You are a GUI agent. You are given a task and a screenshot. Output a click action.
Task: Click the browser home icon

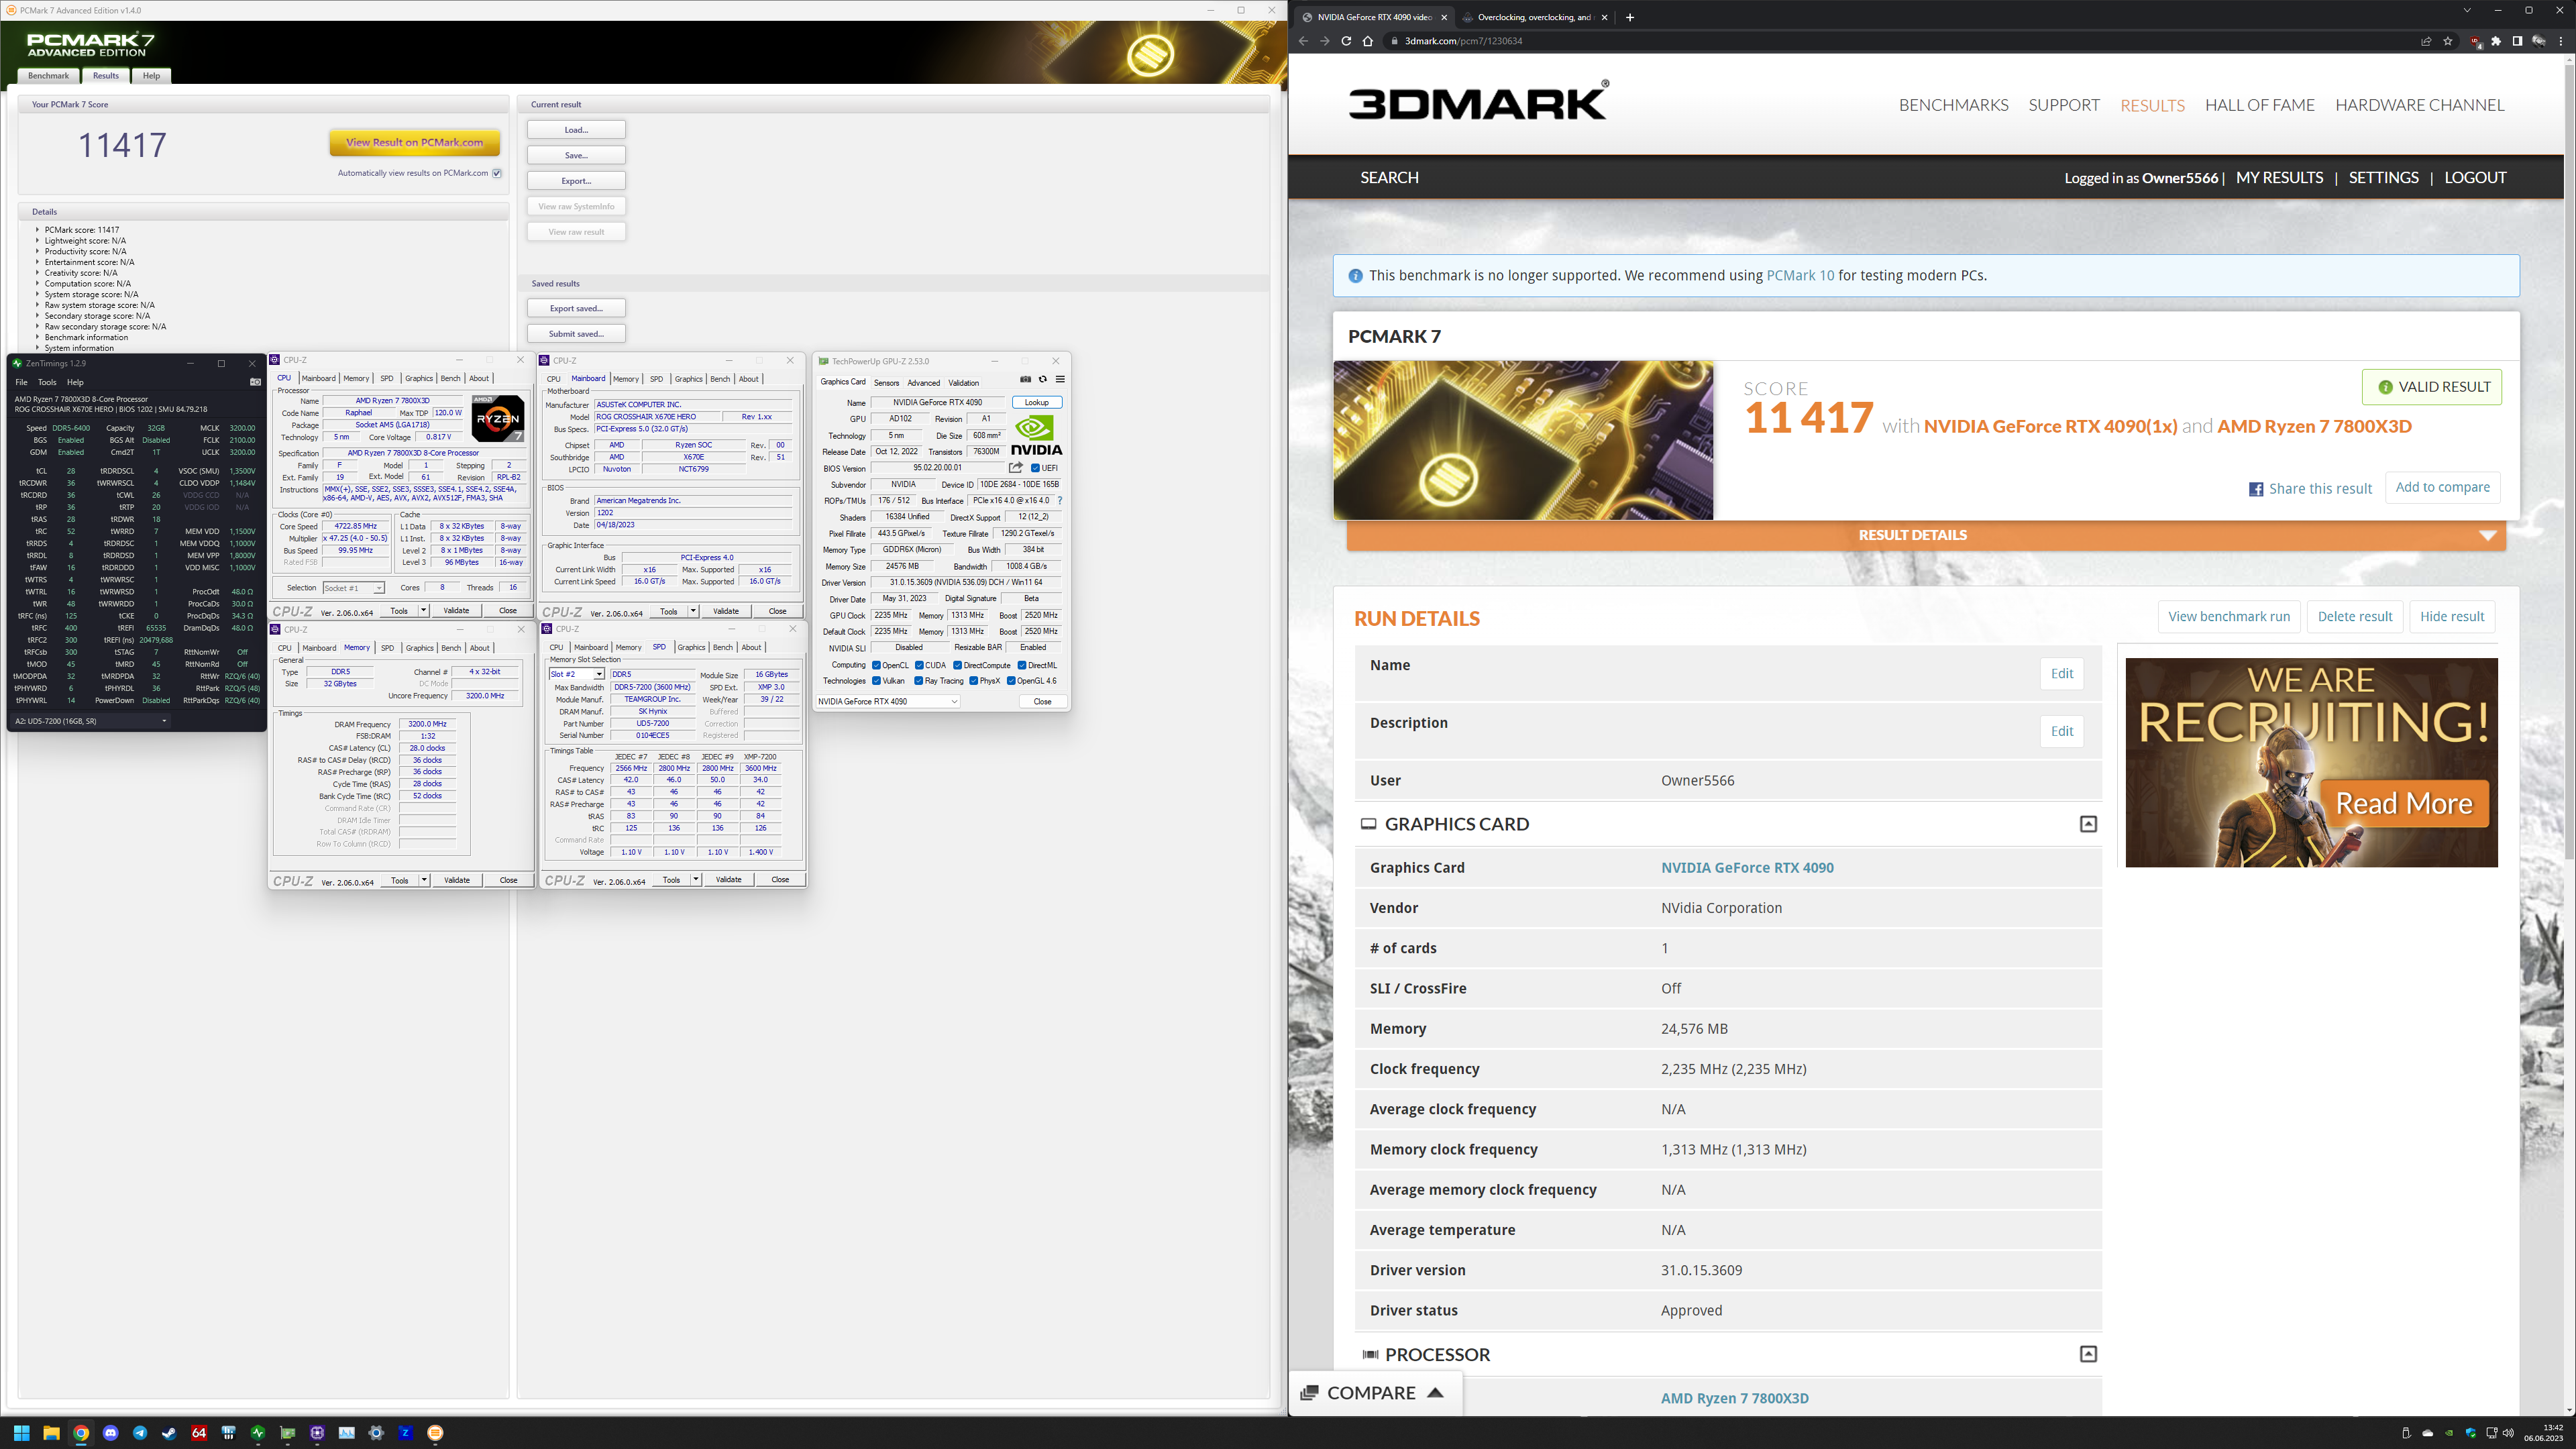pyautogui.click(x=1368, y=41)
